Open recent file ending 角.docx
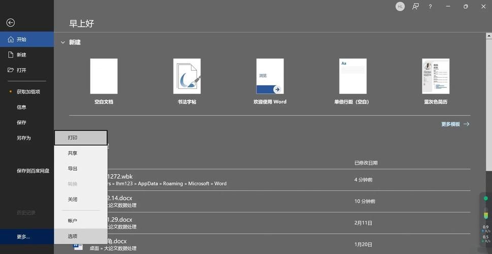The image size is (492, 254). click(x=270, y=244)
